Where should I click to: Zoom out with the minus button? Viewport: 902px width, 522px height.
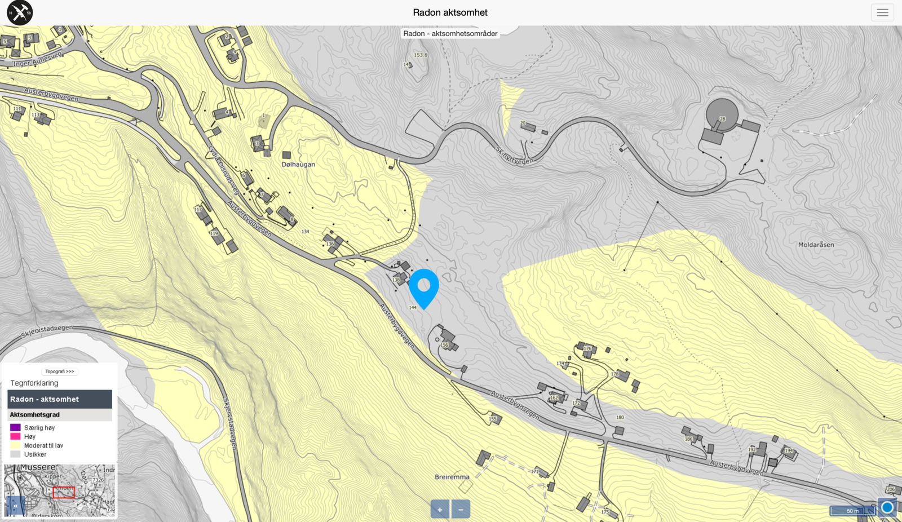[x=461, y=509]
